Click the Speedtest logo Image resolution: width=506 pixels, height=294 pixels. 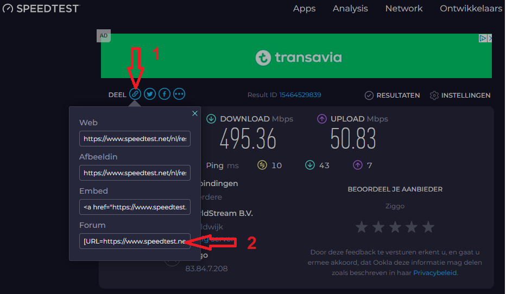41,8
